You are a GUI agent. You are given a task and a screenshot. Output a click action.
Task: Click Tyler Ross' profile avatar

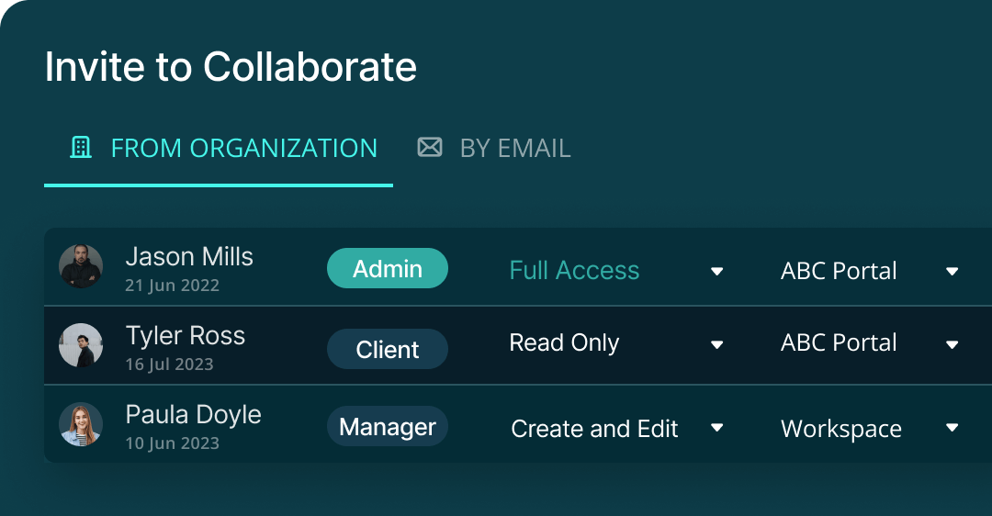(x=81, y=345)
